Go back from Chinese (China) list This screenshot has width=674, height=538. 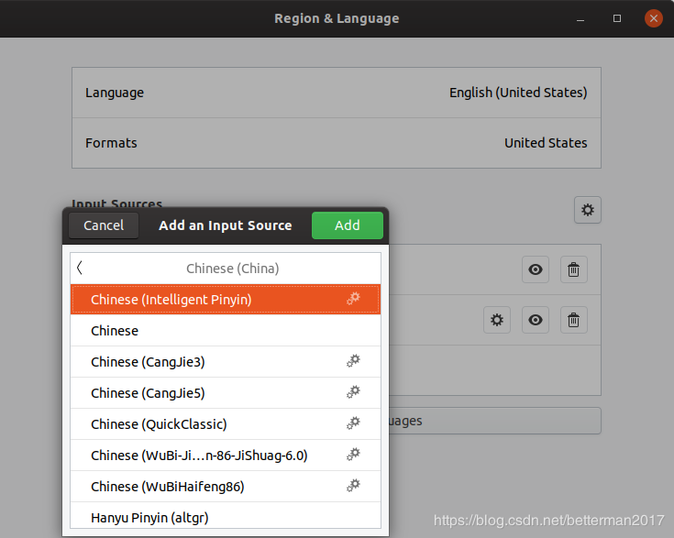coord(81,268)
